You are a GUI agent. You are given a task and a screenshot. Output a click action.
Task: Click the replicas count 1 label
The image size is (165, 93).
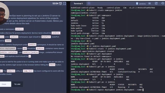30,56
